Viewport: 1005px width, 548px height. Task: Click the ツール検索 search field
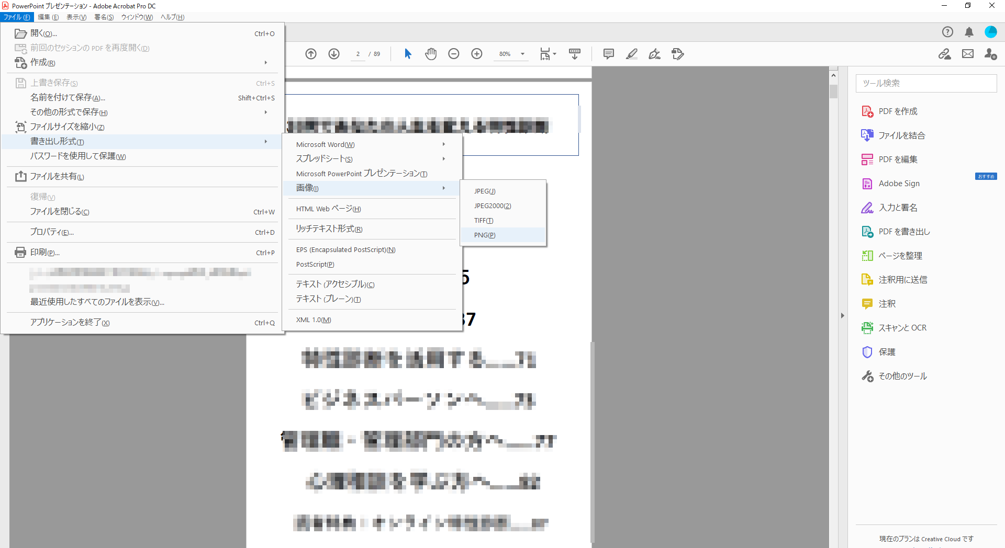[x=926, y=83]
